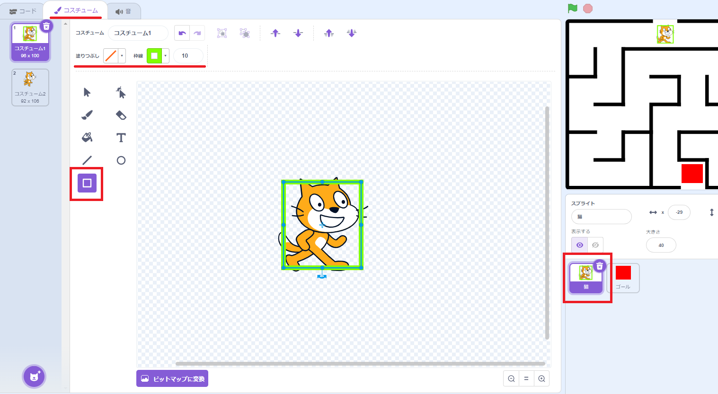Select the ゴール sprite thumbnail

coord(623,278)
